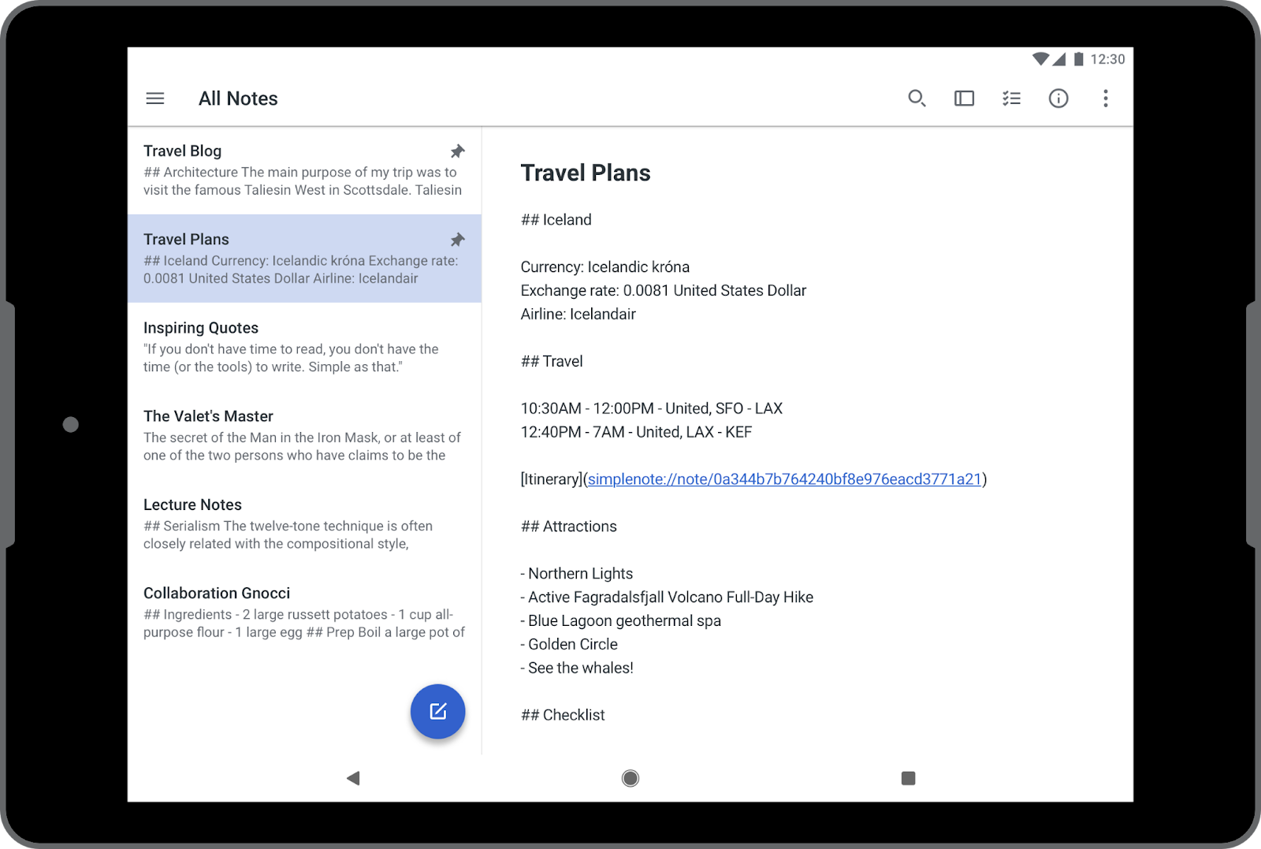Click the '## Travel' heading line
The width and height of the screenshot is (1261, 849).
[552, 362]
